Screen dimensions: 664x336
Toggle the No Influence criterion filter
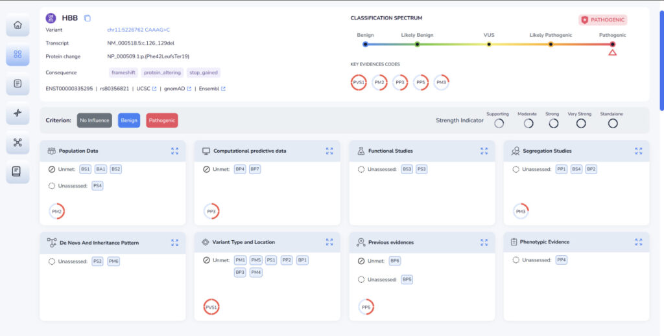click(95, 120)
